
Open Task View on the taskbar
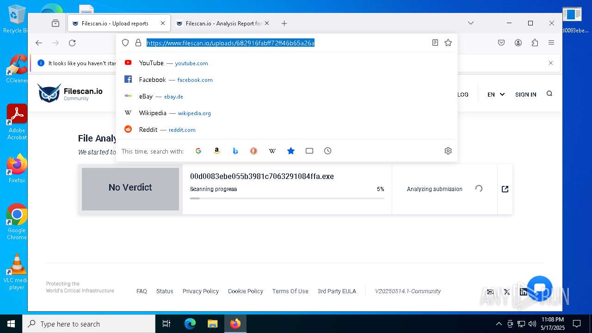(x=166, y=324)
